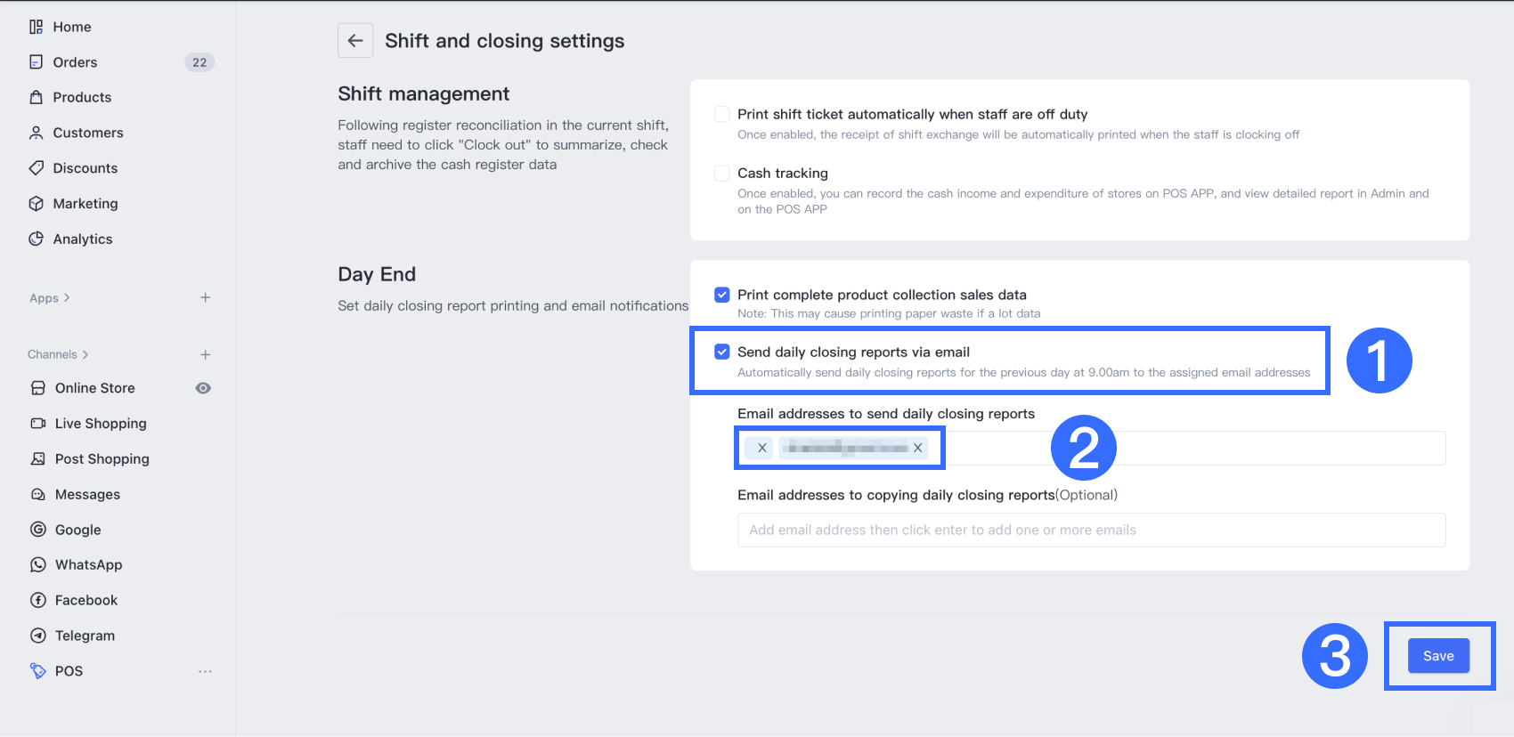Enable print shift ticket automatically checkbox
Image resolution: width=1514 pixels, height=737 pixels.
click(x=722, y=114)
